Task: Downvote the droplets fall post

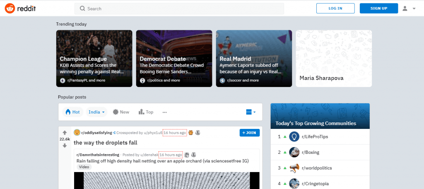Action: (65, 145)
